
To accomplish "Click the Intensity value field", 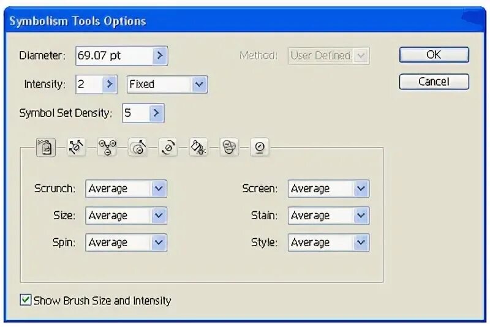I will 89,84.
